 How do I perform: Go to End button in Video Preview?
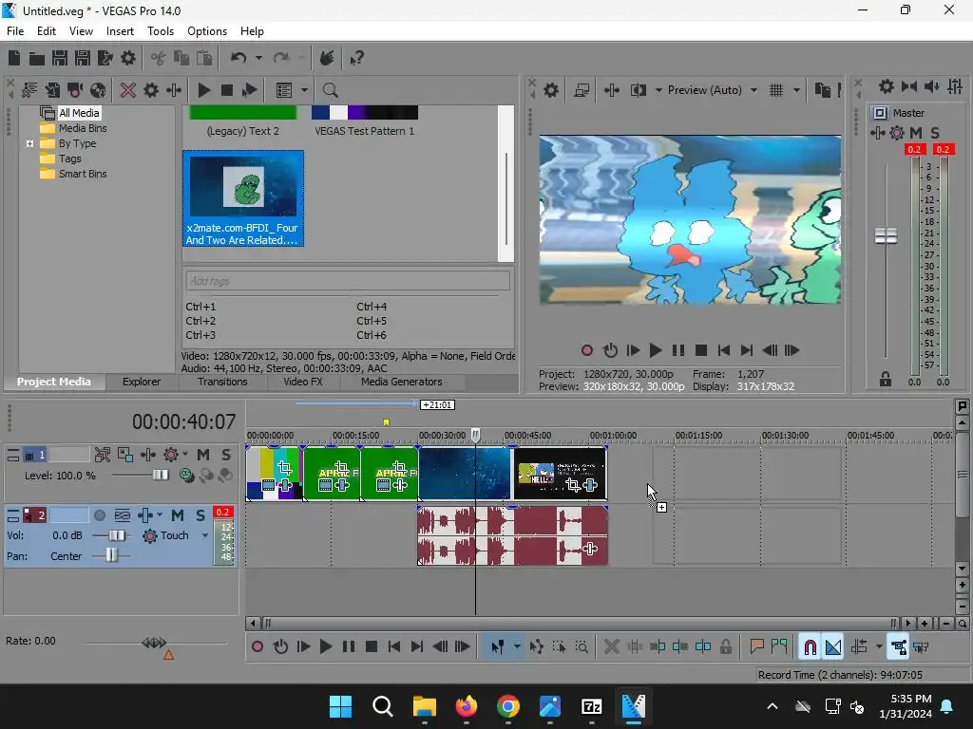tap(747, 351)
